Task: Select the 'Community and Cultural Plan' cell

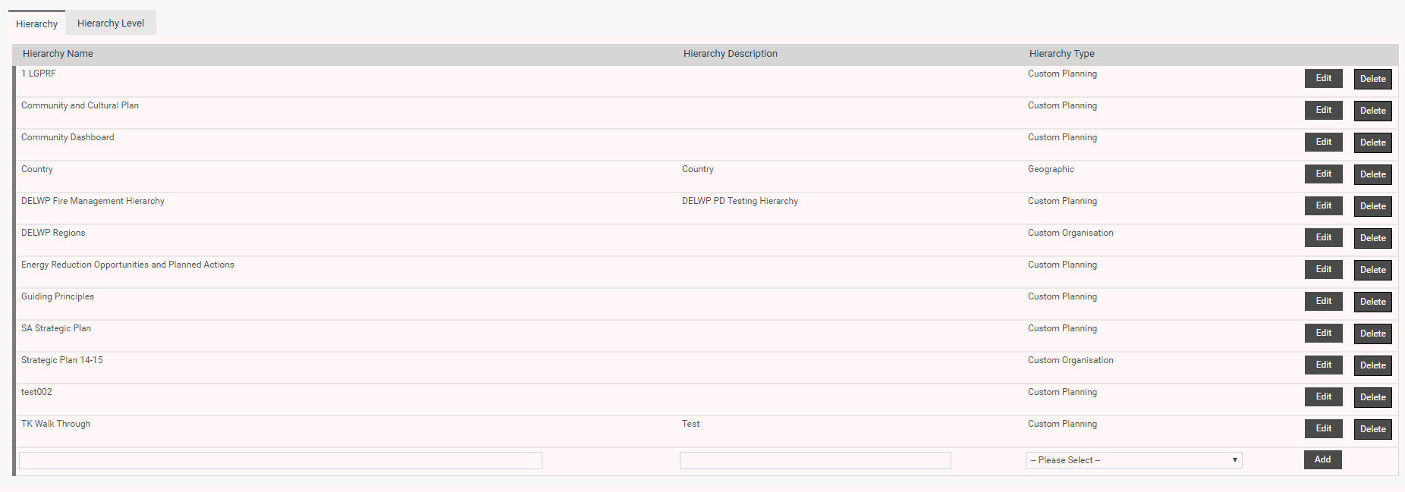Action: (80, 105)
